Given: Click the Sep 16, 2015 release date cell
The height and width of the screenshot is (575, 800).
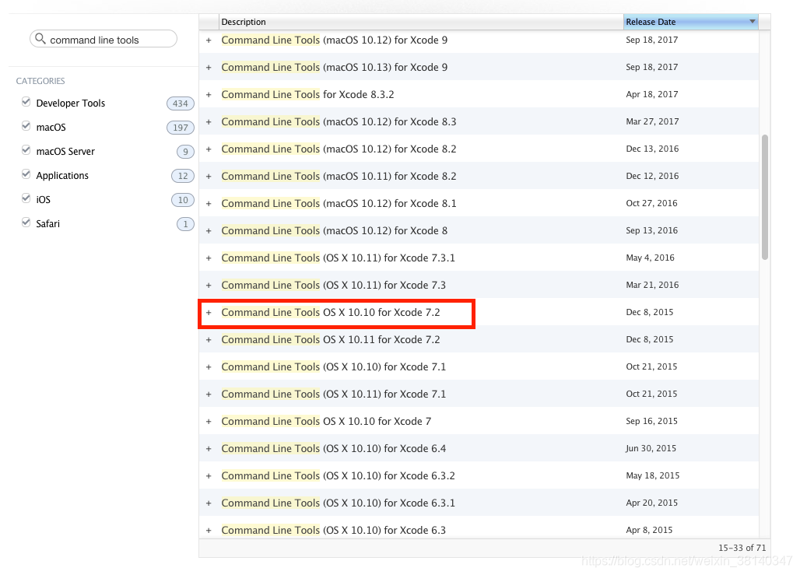Looking at the screenshot, I should [x=652, y=421].
